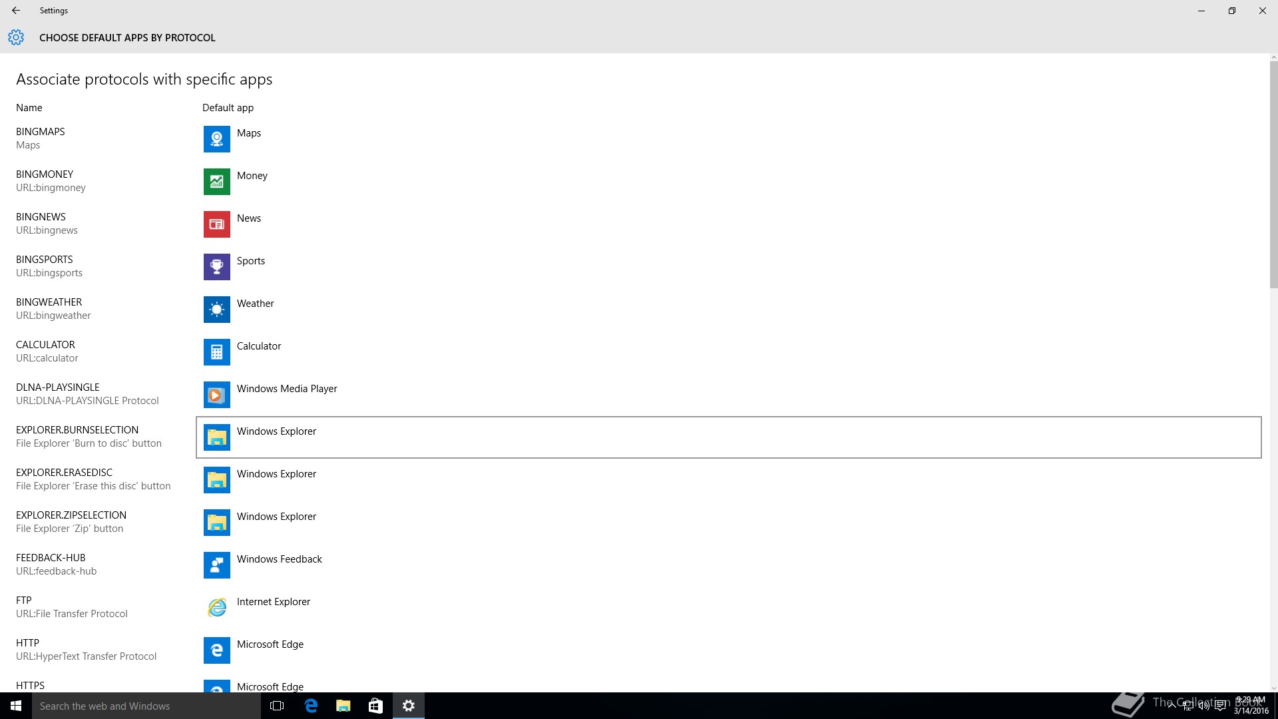This screenshot has width=1278, height=719.
Task: Click the HTTP protocol name
Action: (x=27, y=643)
